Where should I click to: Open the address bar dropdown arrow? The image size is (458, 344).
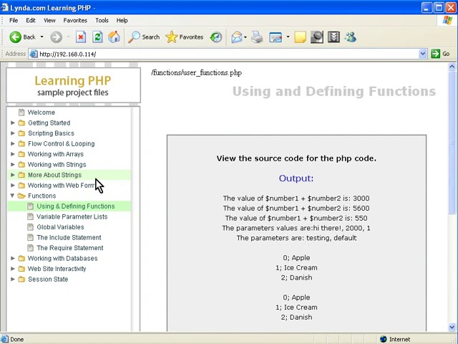[423, 54]
